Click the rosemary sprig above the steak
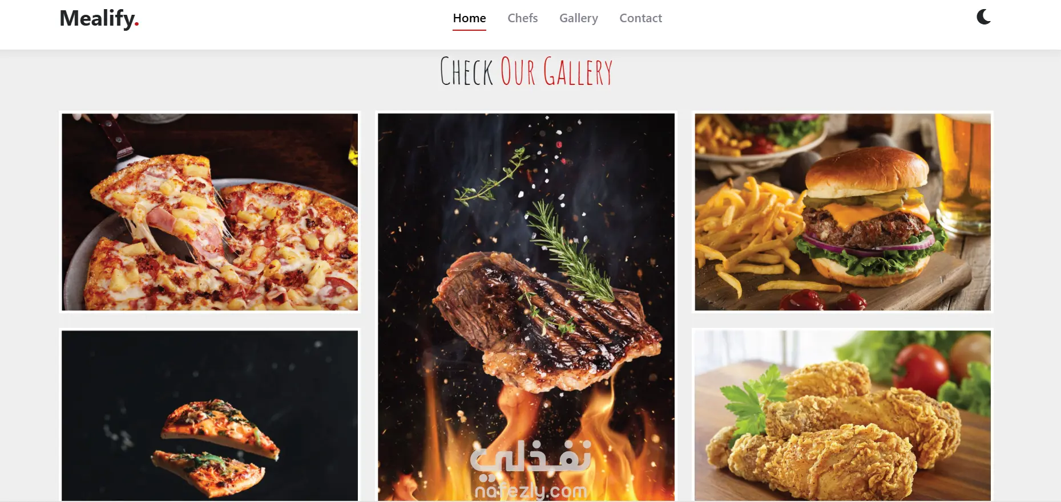The width and height of the screenshot is (1061, 502). pos(568,251)
